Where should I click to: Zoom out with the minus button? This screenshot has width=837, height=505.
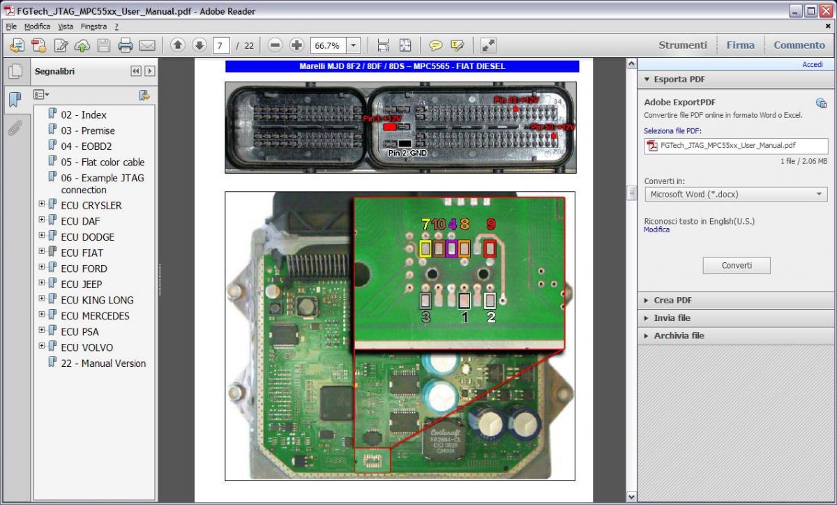click(275, 45)
